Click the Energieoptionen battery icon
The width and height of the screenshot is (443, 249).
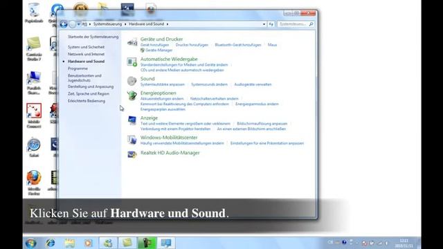click(x=132, y=95)
